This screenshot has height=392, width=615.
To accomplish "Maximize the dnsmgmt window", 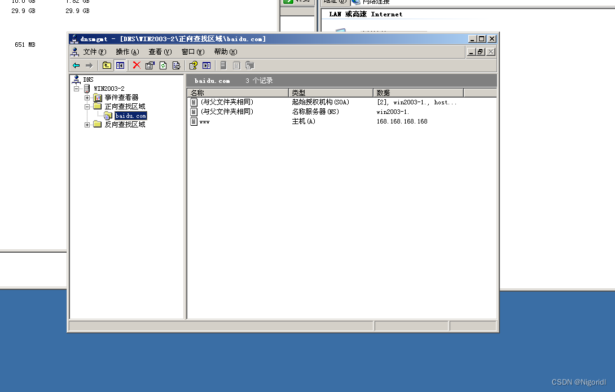I will pos(482,39).
